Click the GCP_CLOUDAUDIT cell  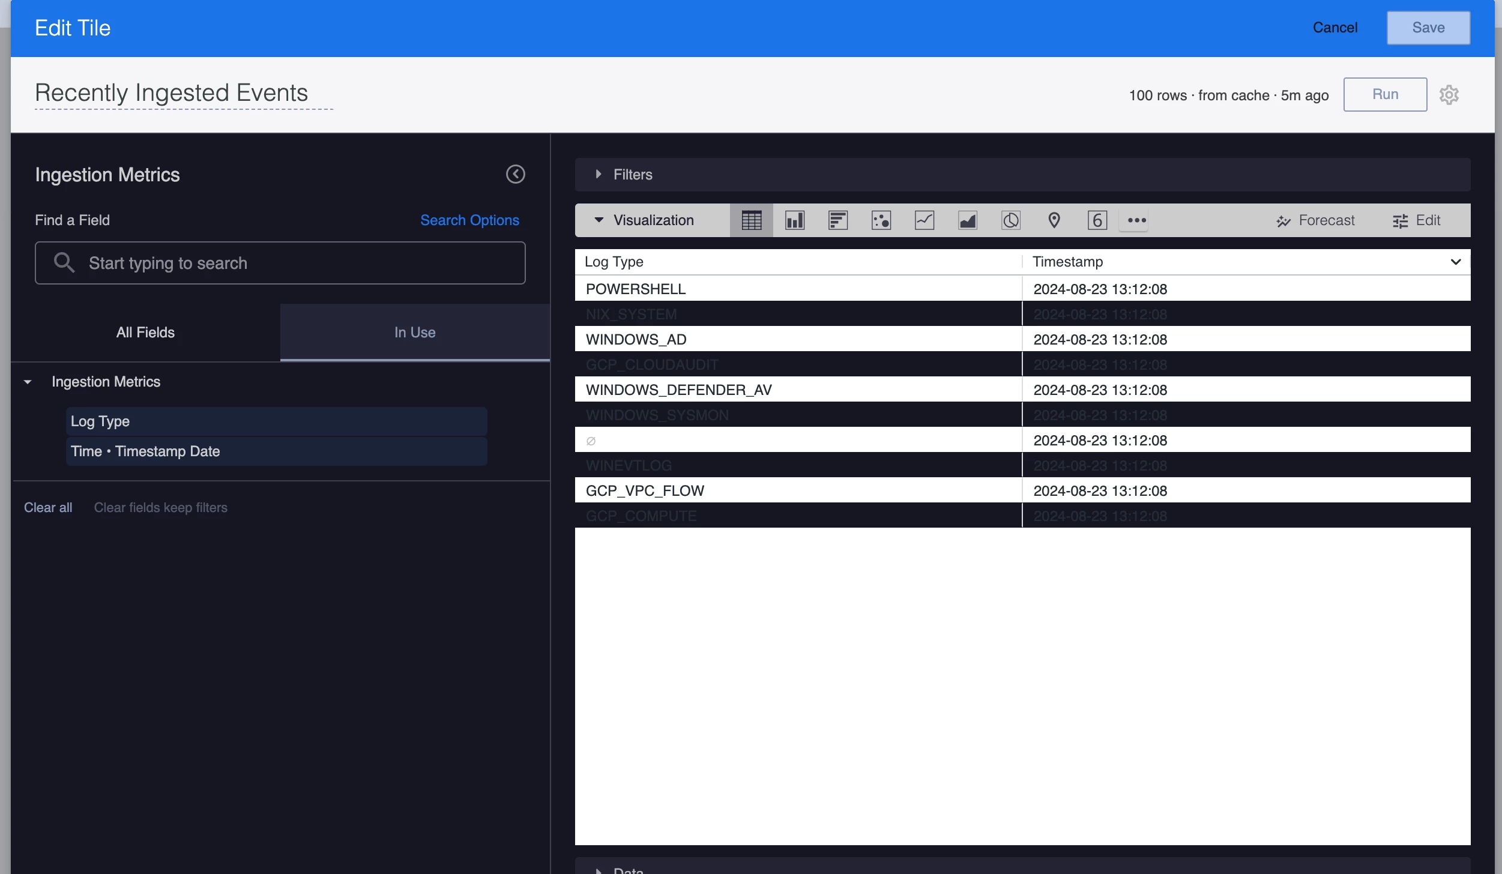798,364
